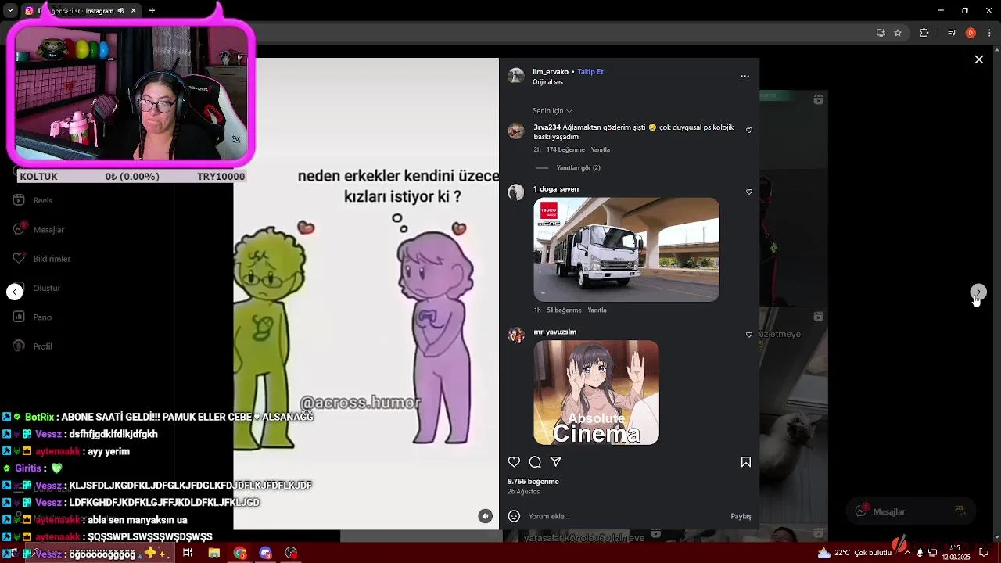This screenshot has width=1001, height=563.
Task: Open the truck GIF in 1_doga_seven's comment
Action: [626, 249]
